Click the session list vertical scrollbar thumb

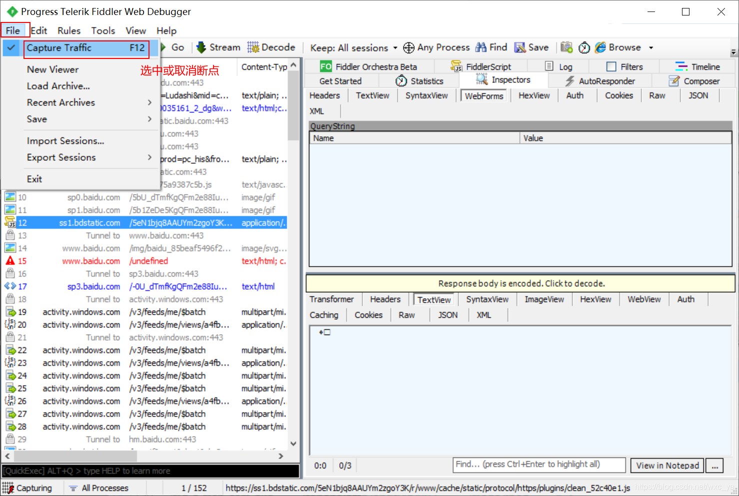click(x=293, y=106)
